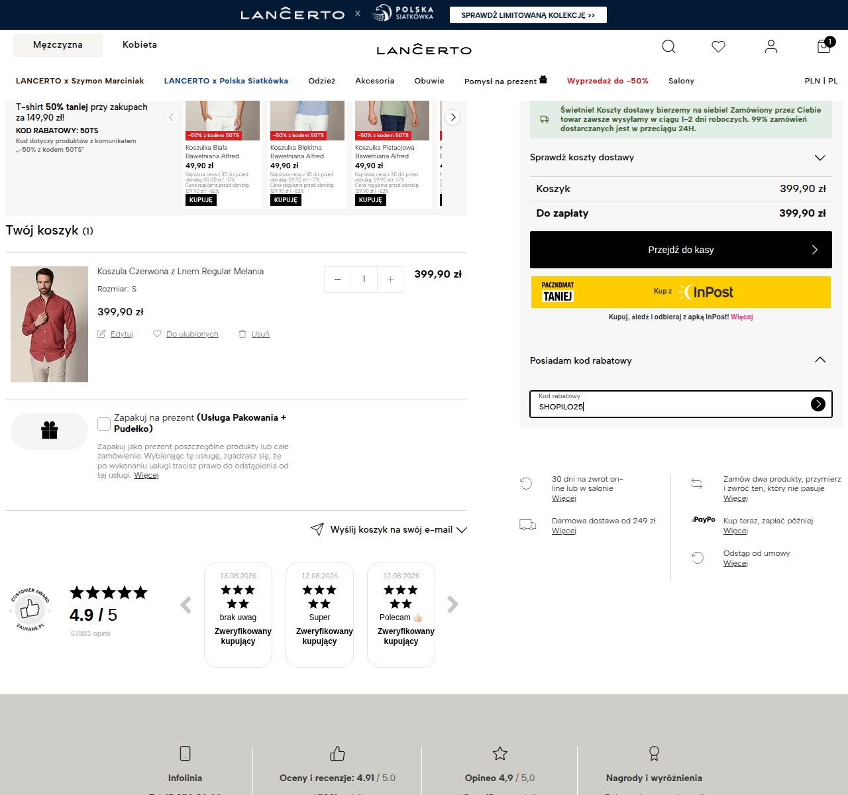This screenshot has height=795, width=848.
Task: Collapse Posiadam kod rabatowy section
Action: coord(681,360)
